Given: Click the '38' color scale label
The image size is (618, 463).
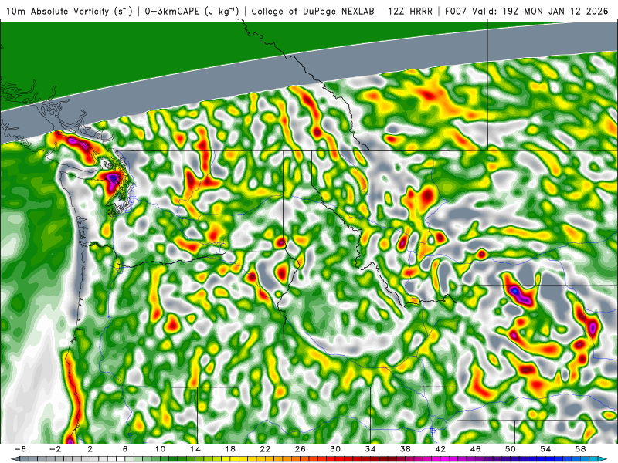Looking at the screenshot, I should (x=405, y=449).
